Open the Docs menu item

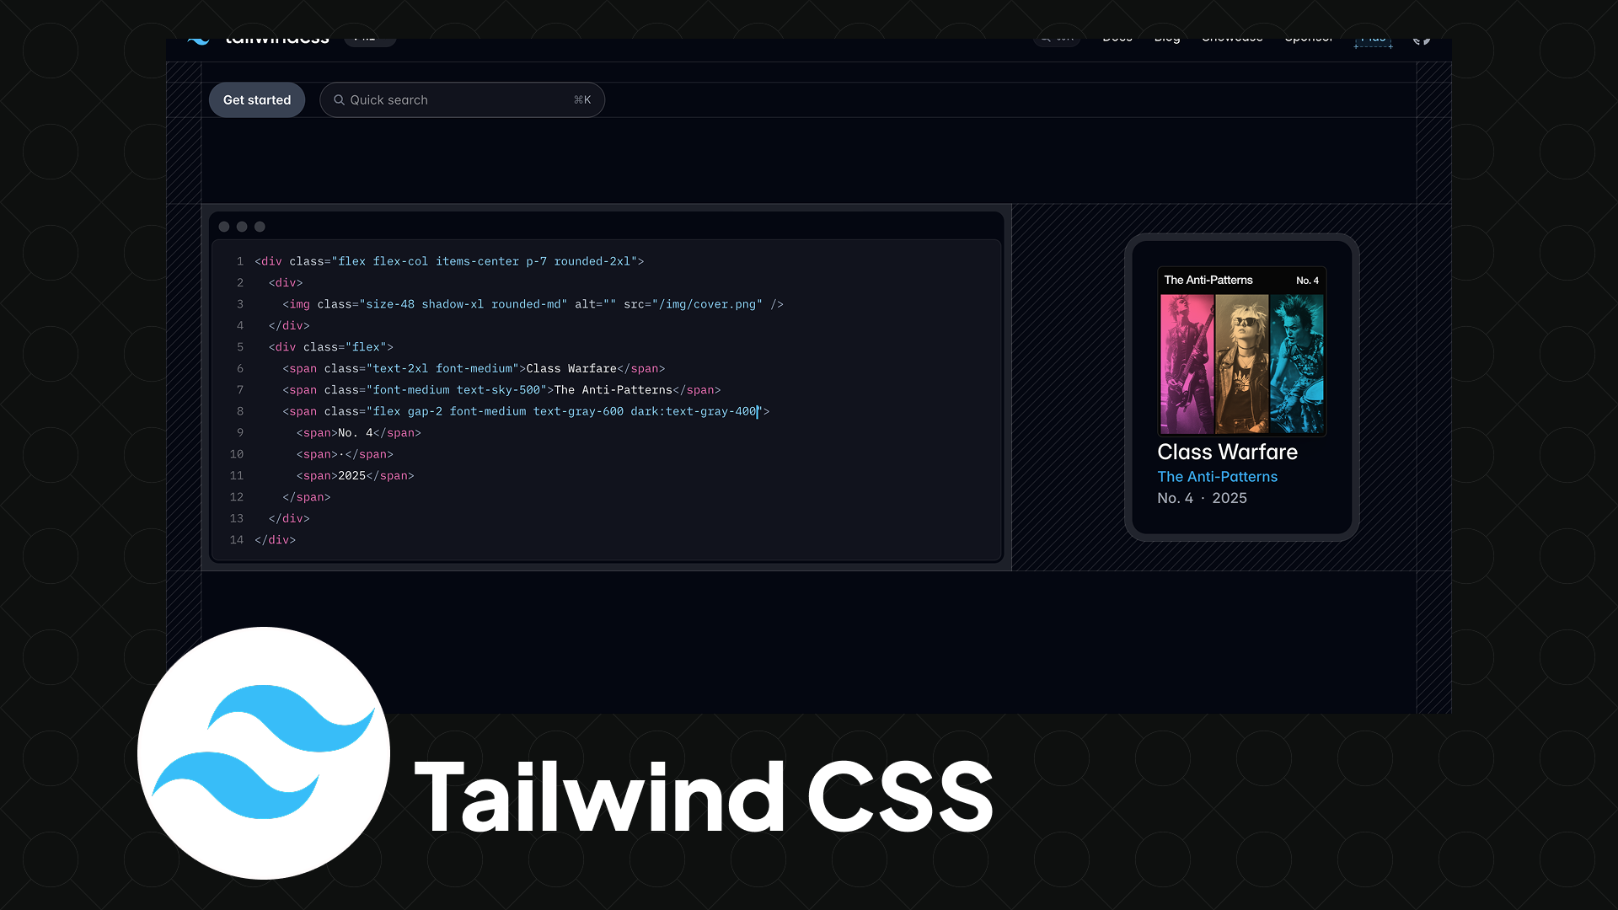(1117, 40)
